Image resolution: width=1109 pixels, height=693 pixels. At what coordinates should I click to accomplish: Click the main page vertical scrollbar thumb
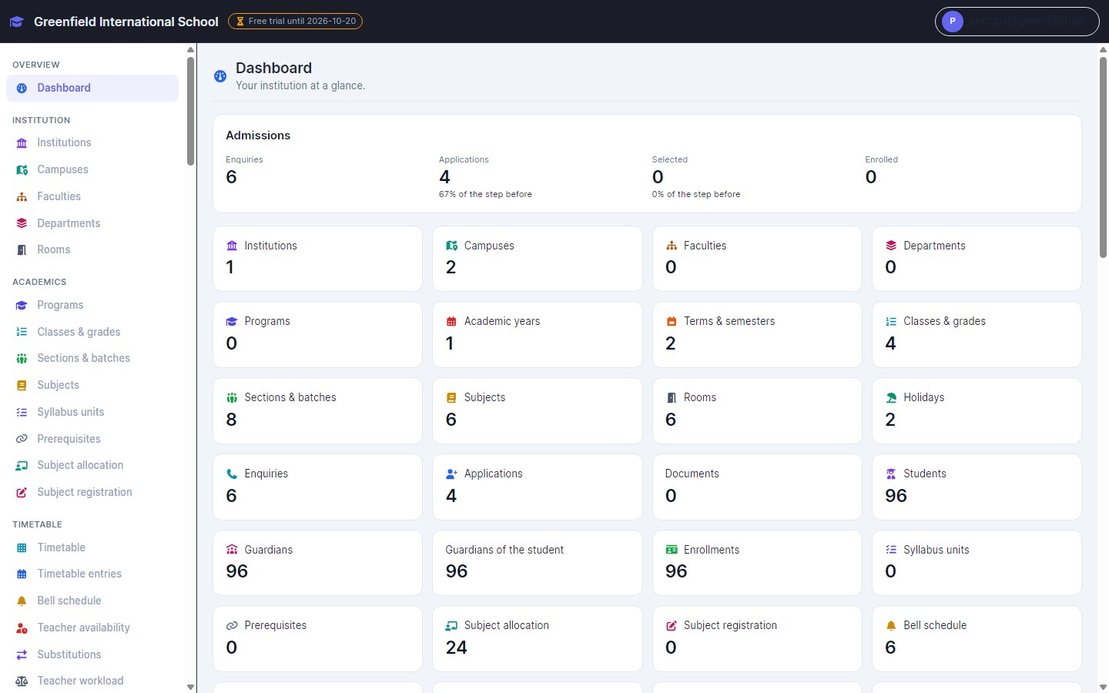(x=1103, y=157)
